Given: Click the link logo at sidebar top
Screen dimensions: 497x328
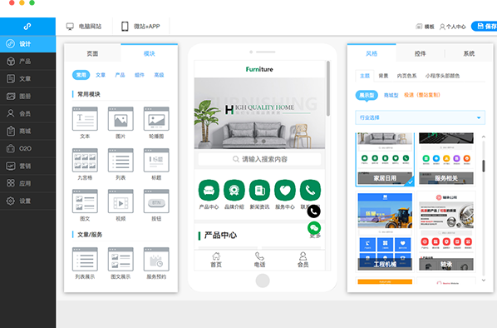Looking at the screenshot, I should (27, 27).
